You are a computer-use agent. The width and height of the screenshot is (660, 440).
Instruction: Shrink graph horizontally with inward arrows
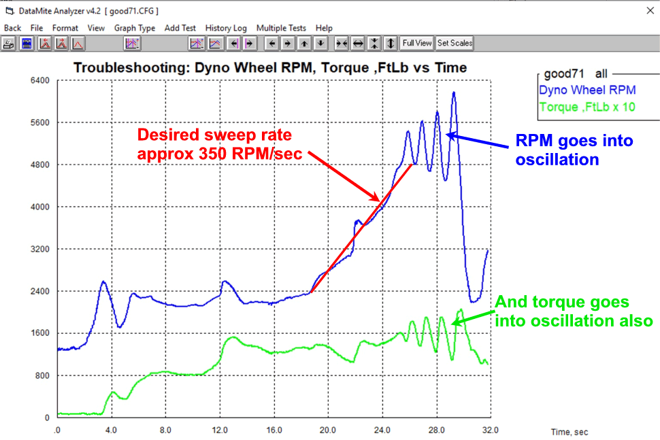tap(342, 44)
